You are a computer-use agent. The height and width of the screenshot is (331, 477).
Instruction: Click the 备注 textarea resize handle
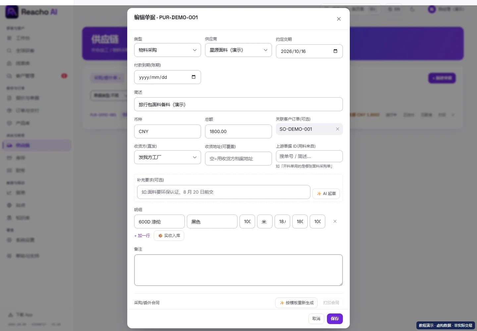pos(341,284)
